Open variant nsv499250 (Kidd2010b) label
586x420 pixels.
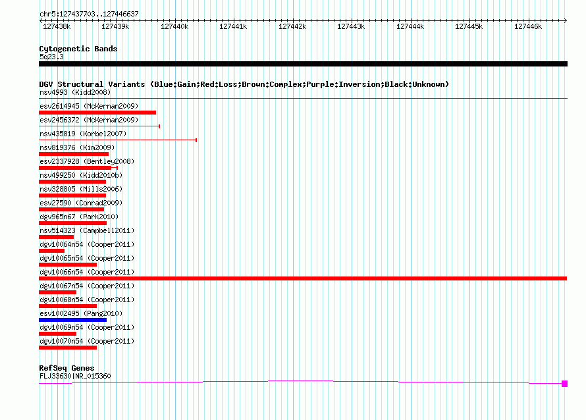(x=81, y=175)
